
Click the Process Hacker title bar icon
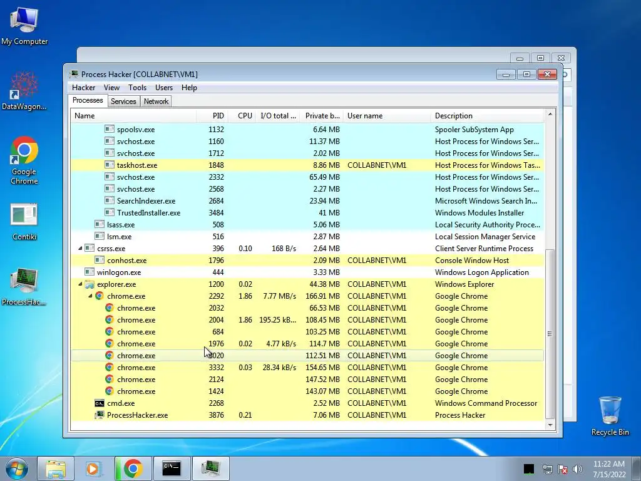click(74, 74)
